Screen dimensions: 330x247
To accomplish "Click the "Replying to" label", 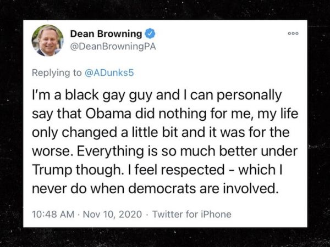I will [x=55, y=71].
